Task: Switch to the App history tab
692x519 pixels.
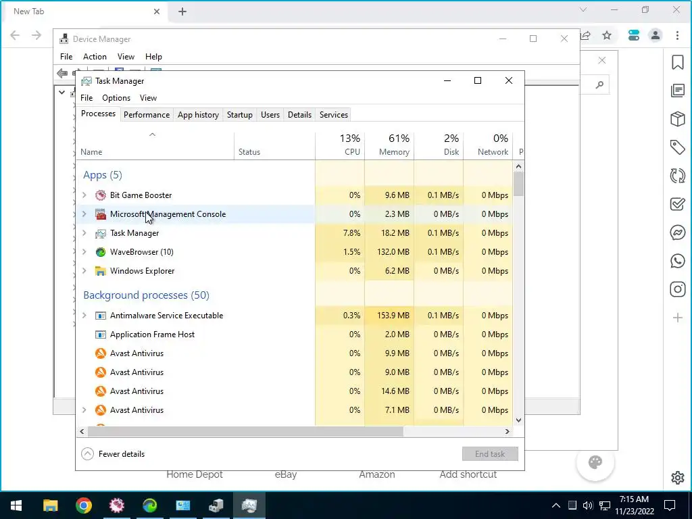Action: click(198, 115)
